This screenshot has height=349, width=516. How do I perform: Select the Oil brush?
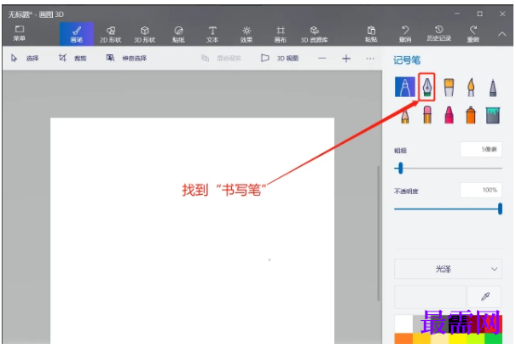coord(449,87)
